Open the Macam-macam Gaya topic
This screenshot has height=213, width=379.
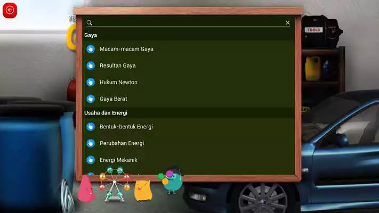tap(126, 49)
